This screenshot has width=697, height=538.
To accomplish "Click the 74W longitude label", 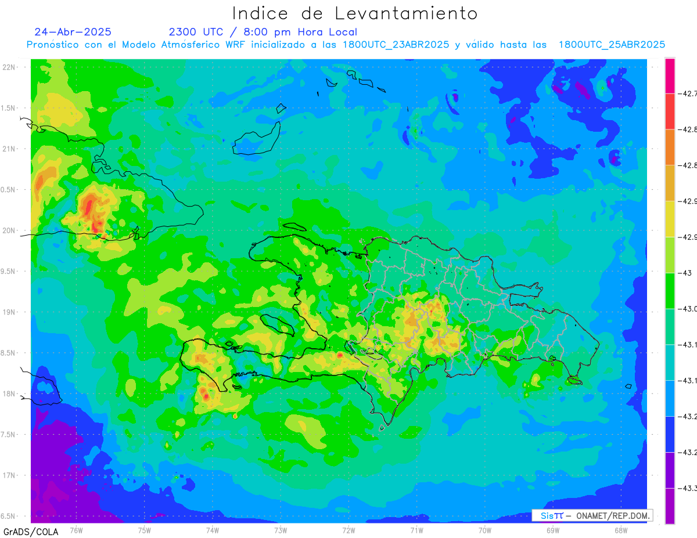I will [213, 530].
